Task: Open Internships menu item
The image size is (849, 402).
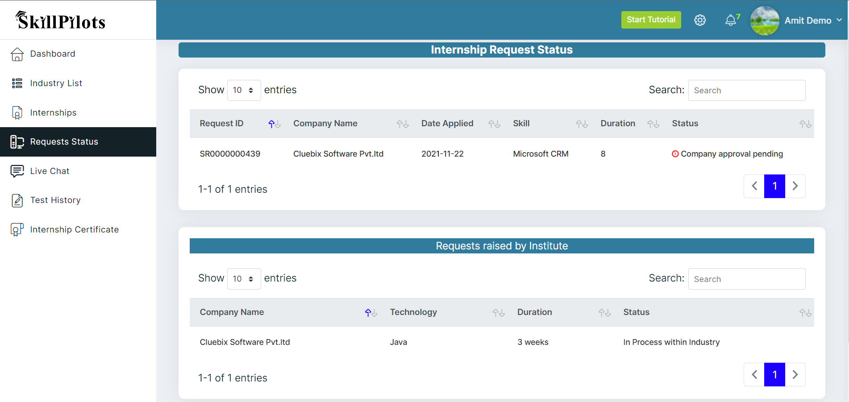Action: click(x=78, y=113)
